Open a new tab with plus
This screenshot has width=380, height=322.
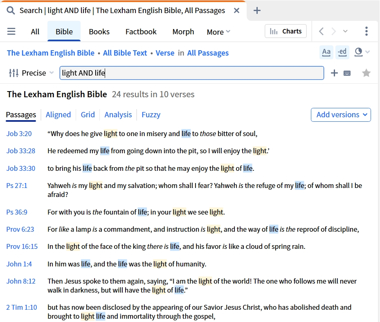(x=257, y=10)
